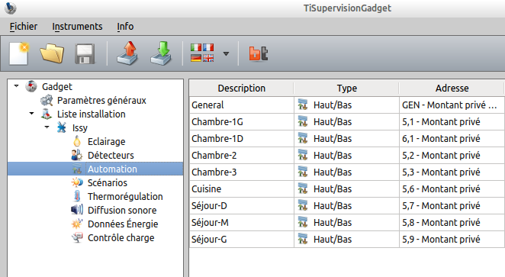Select the Séjour-D description cell
The height and width of the screenshot is (277, 505).
tap(242, 206)
